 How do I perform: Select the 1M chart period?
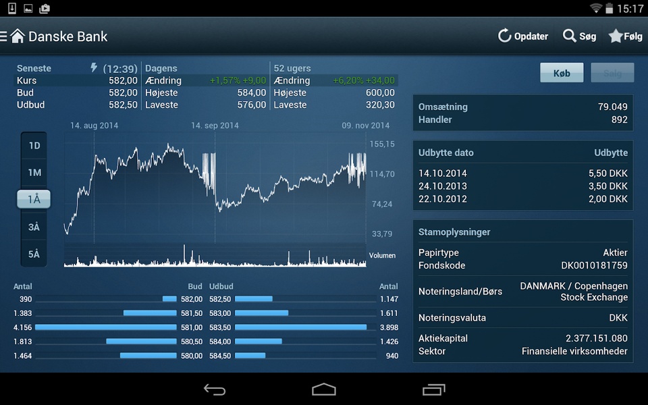coord(34,173)
